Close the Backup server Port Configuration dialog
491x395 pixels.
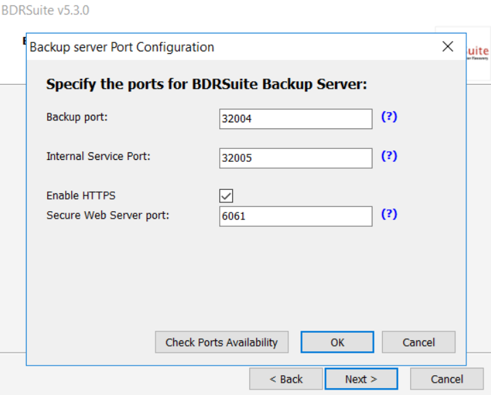(x=448, y=47)
